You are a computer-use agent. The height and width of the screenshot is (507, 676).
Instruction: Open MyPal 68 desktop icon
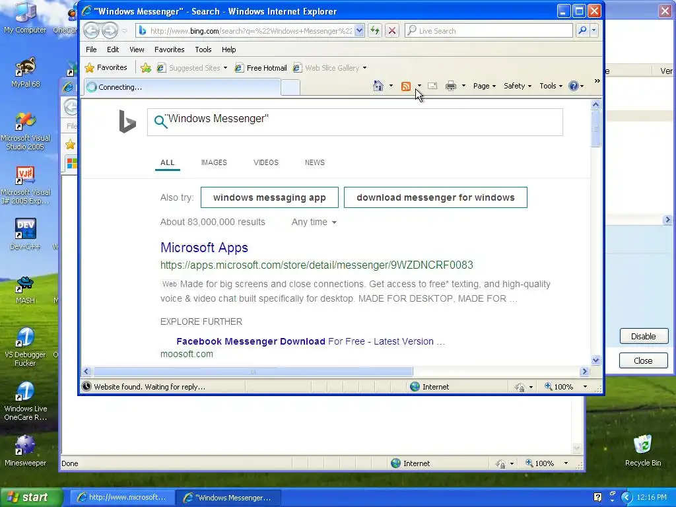tap(25, 73)
